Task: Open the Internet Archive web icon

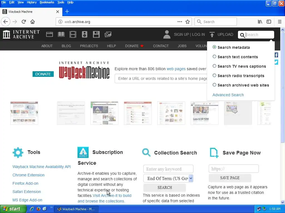Action: pyautogui.click(x=50, y=34)
